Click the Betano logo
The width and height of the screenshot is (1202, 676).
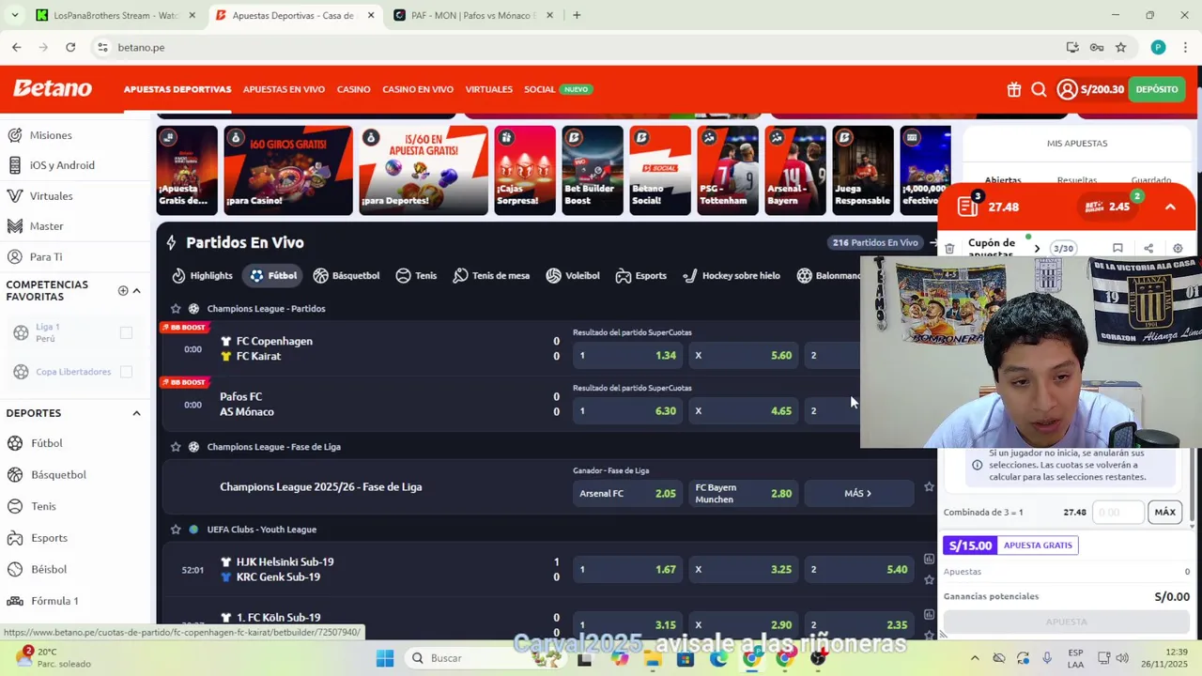(53, 89)
